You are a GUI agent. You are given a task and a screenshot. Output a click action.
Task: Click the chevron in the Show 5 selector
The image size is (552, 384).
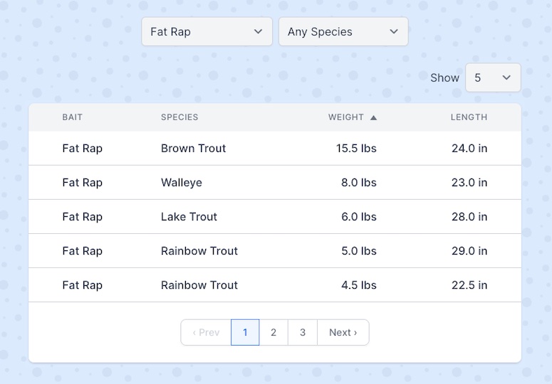[x=506, y=78]
